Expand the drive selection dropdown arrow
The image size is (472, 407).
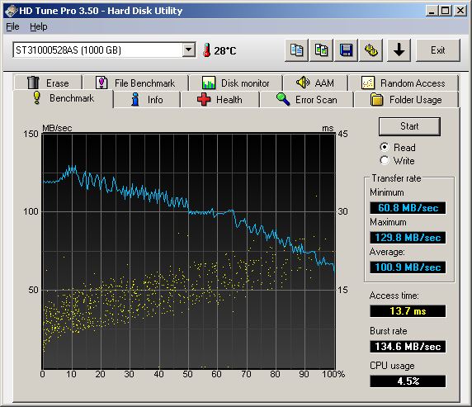click(189, 50)
